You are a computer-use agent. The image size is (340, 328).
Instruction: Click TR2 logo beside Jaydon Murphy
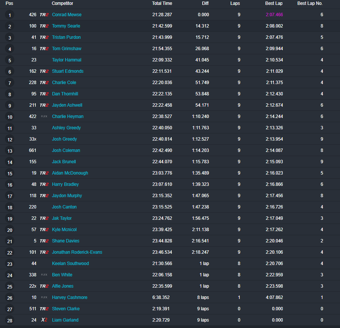[x=44, y=196]
